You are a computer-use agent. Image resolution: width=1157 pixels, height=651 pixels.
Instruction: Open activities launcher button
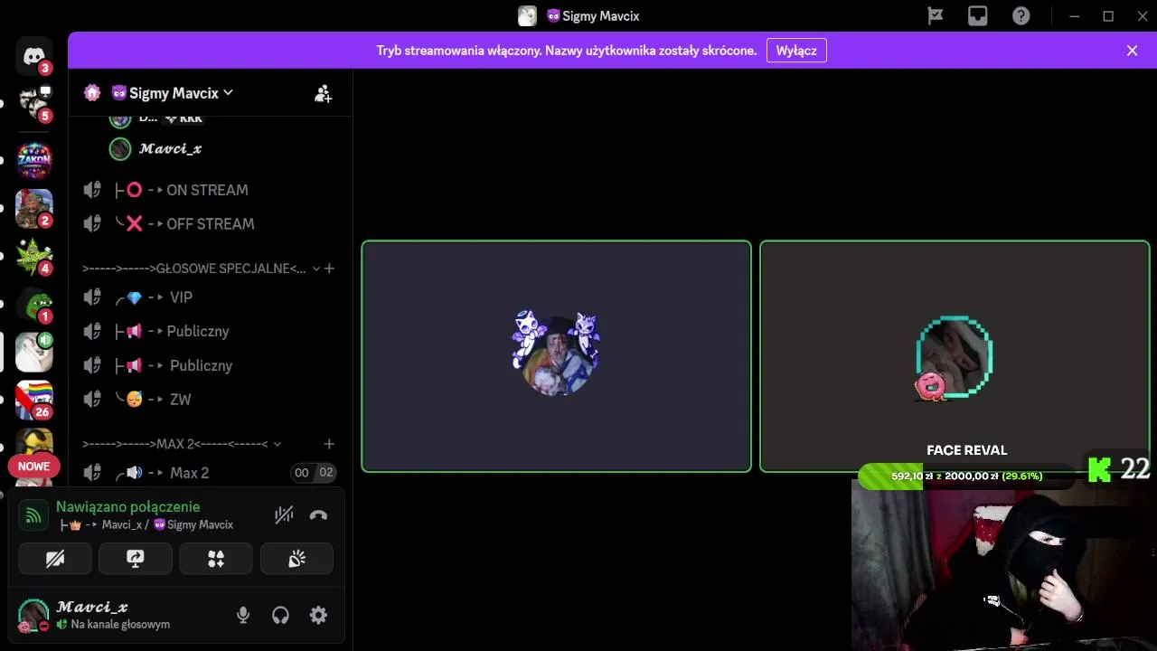[x=216, y=560]
